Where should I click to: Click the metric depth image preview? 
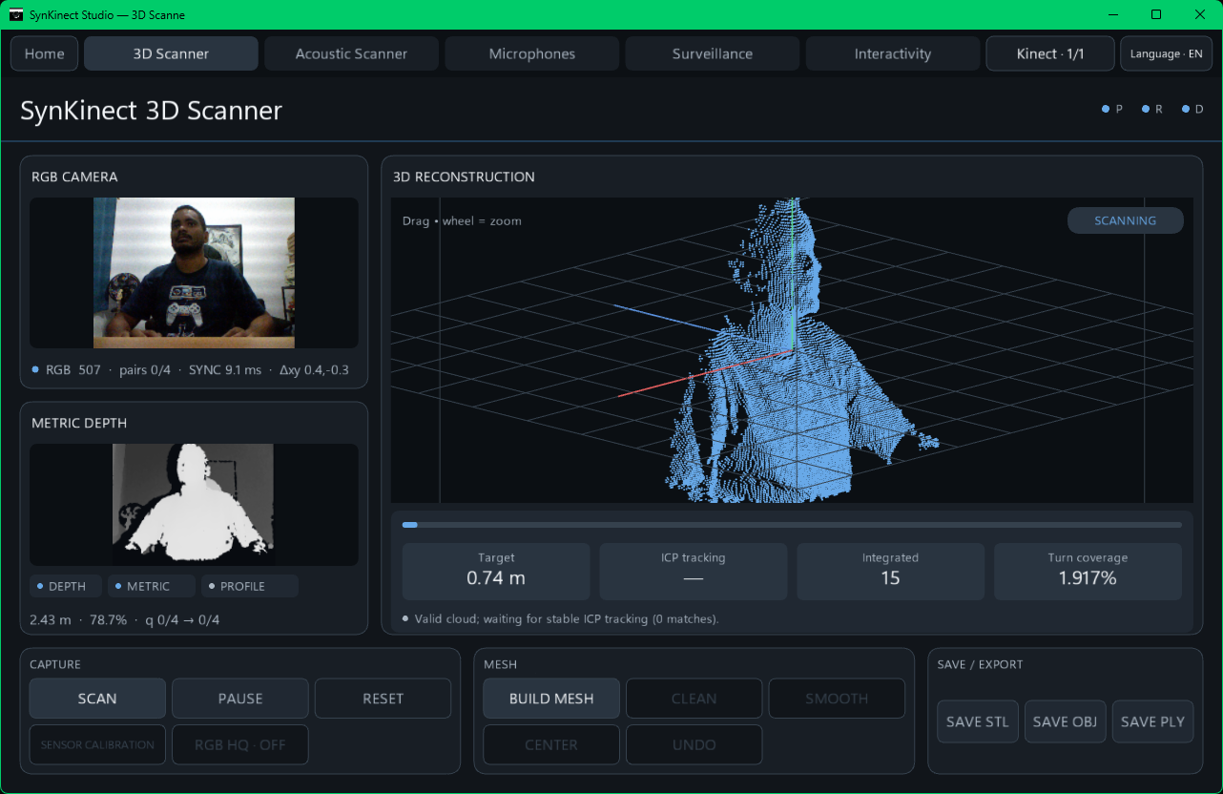pyautogui.click(x=194, y=505)
